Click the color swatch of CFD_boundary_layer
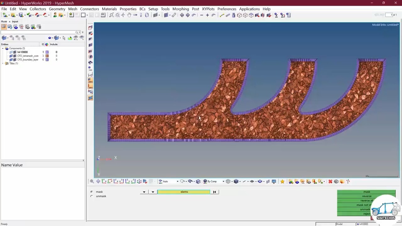Screen dimensions: 402x226 tap(47, 60)
